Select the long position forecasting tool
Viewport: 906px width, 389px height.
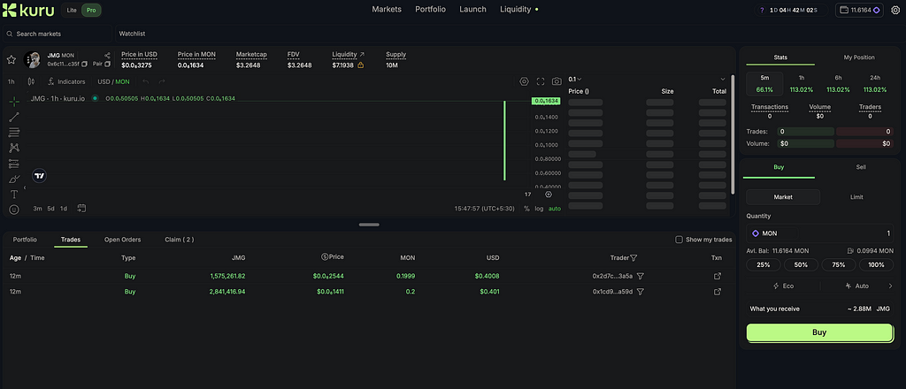click(x=14, y=164)
